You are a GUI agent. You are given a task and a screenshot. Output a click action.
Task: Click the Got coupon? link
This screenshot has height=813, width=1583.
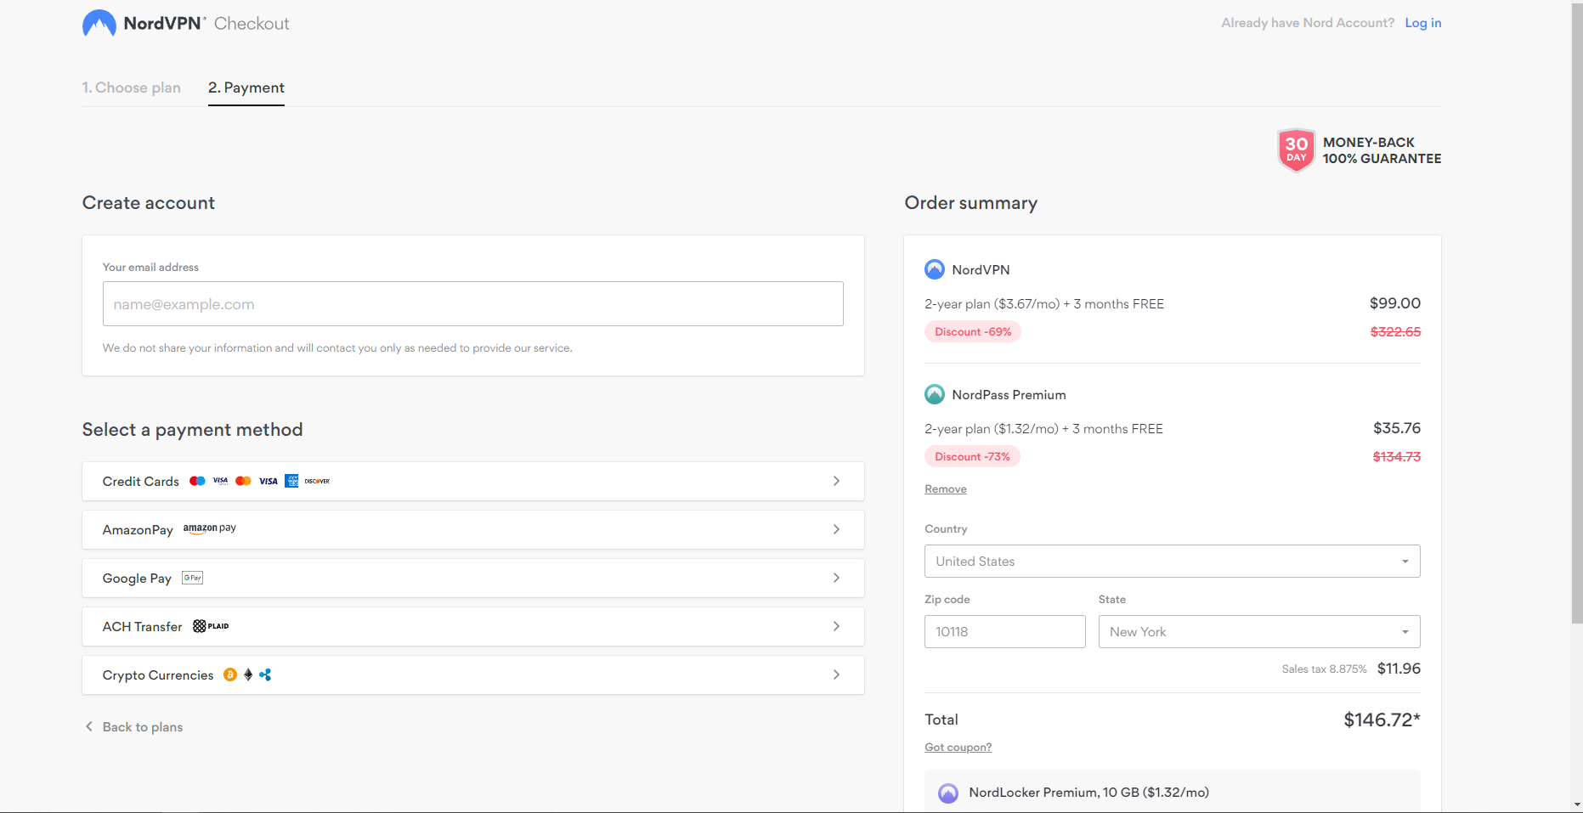(x=958, y=748)
